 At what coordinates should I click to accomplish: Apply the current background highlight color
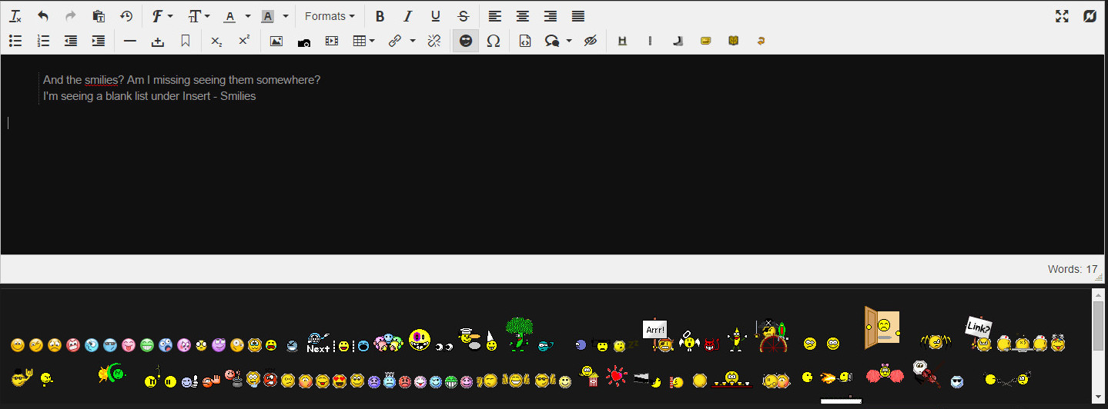pos(267,16)
